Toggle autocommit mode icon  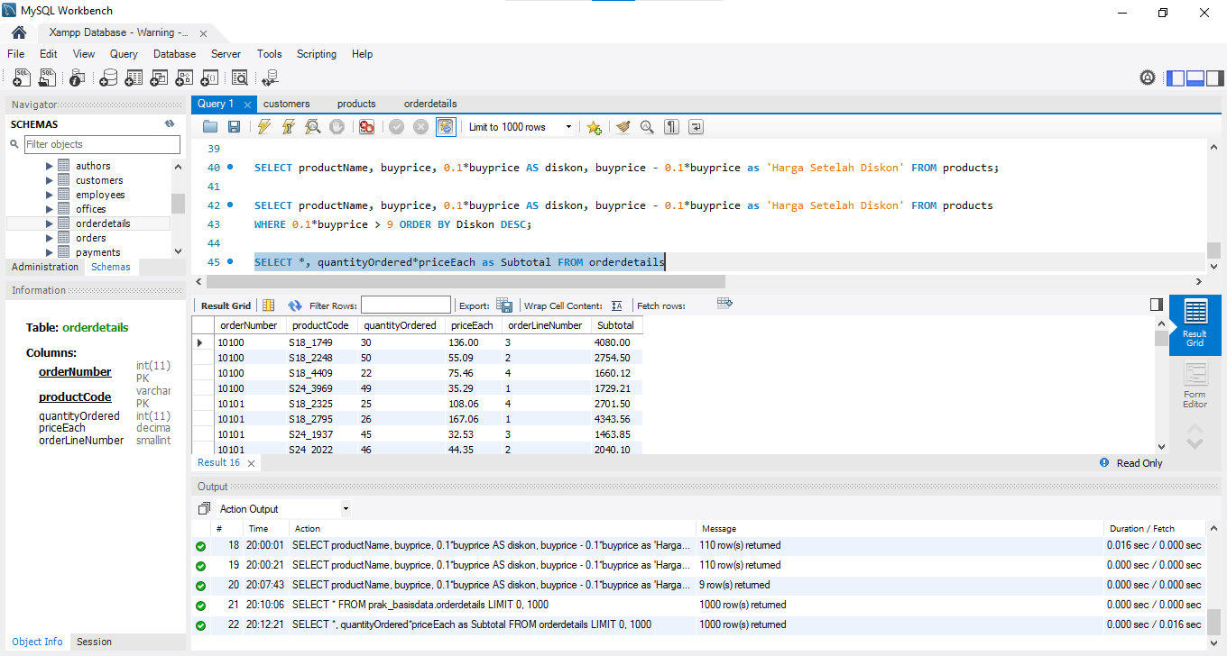[x=446, y=127]
